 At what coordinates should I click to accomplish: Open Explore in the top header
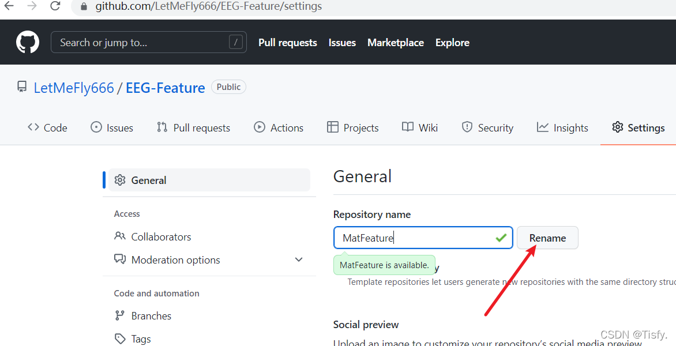tap(452, 43)
